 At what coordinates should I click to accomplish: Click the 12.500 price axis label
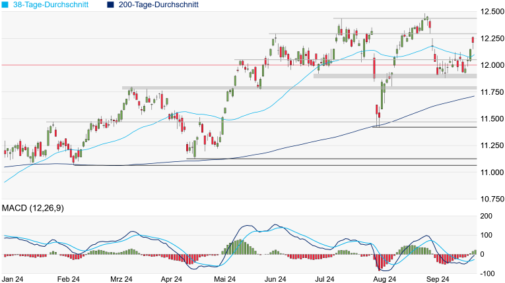[492, 12]
